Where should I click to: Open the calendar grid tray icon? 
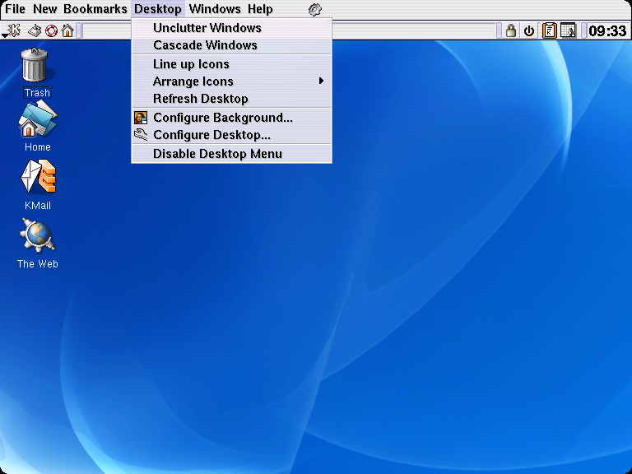(x=568, y=30)
